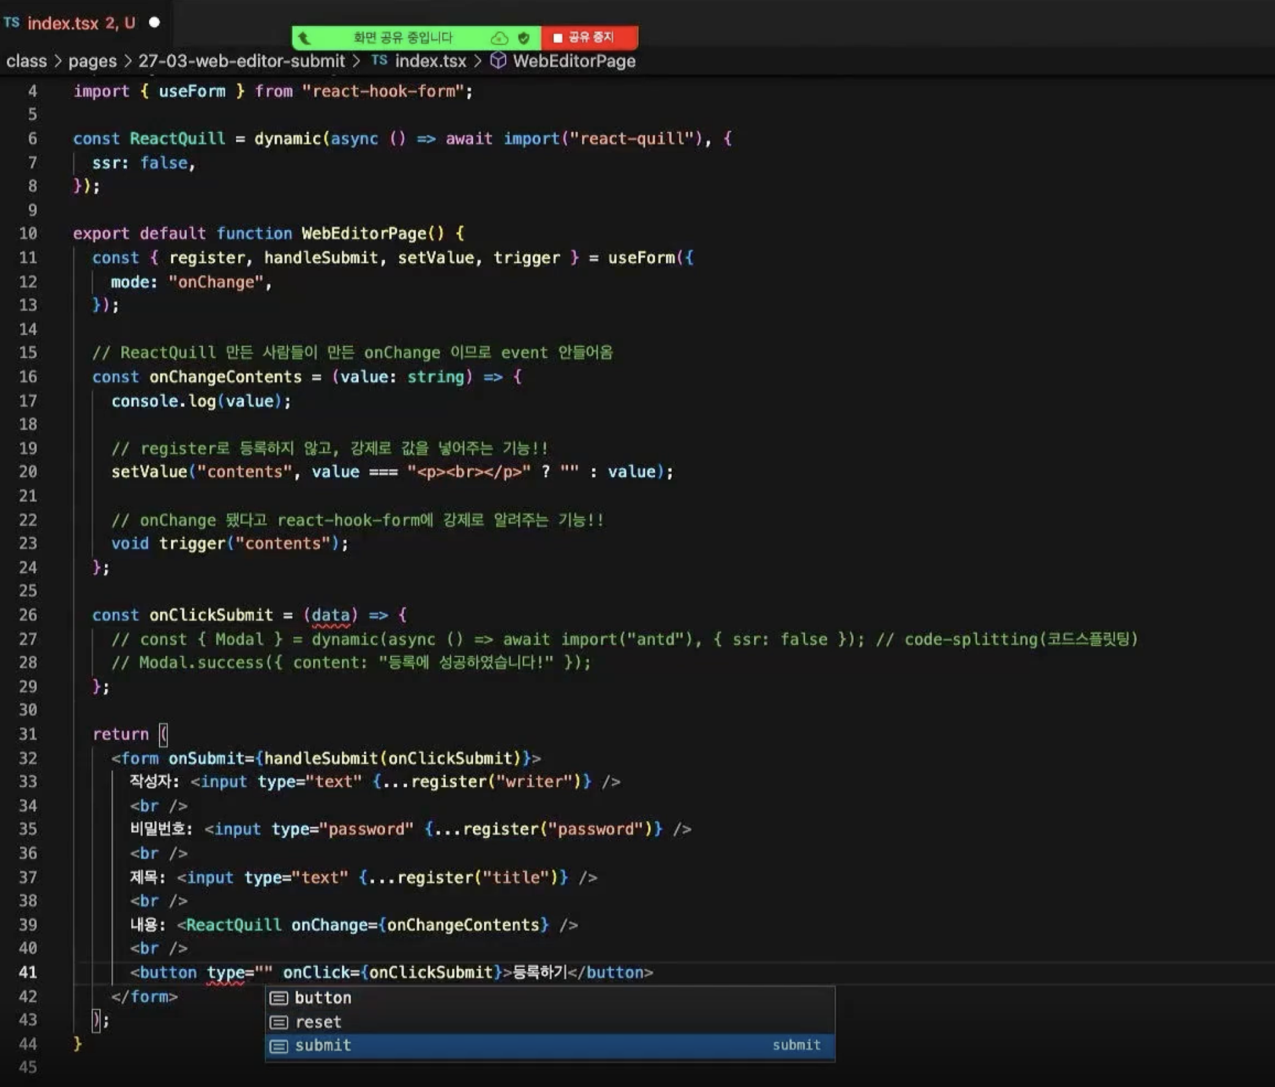Click register("password") on line 35

pyautogui.click(x=557, y=830)
